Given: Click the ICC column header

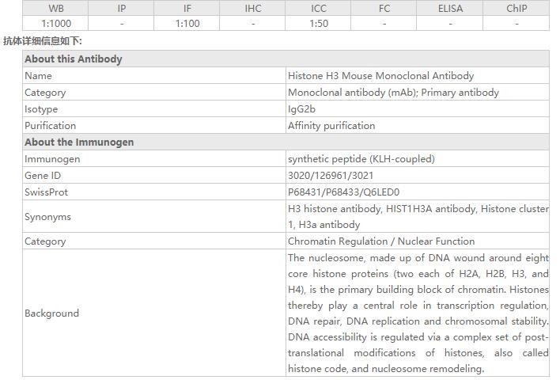Looking at the screenshot, I should pos(319,9).
